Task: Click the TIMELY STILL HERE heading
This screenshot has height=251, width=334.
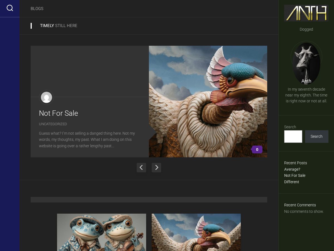Action: (59, 26)
